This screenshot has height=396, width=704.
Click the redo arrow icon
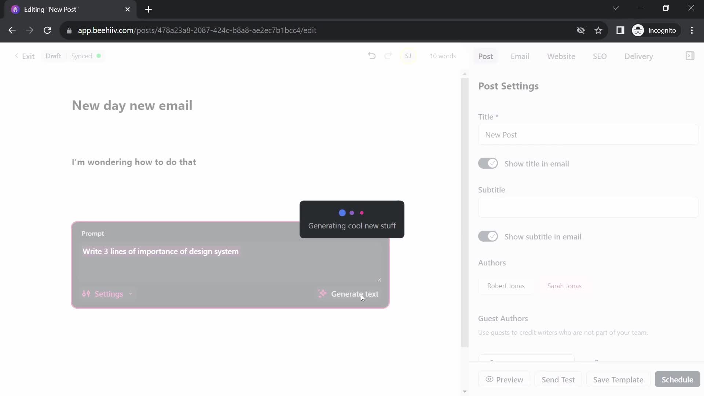point(388,56)
